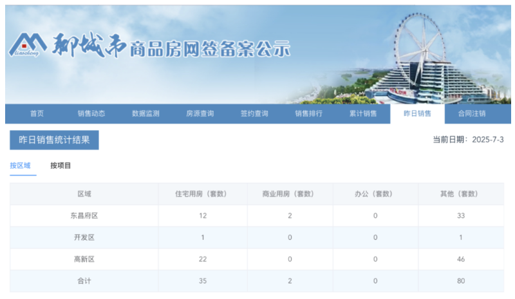Click the 办公（套数） column header
The width and height of the screenshot is (515, 299).
pos(375,194)
